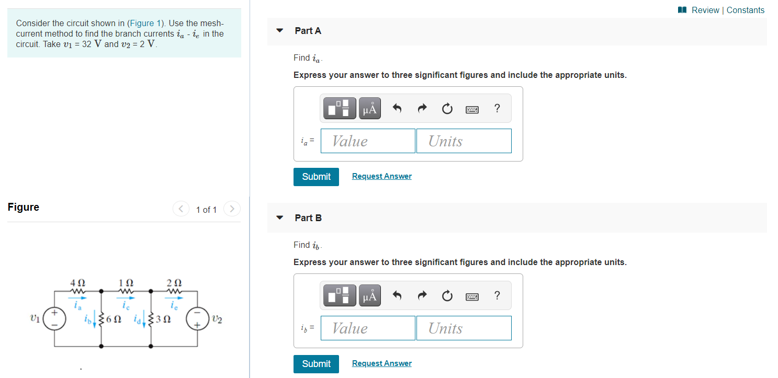Open the Constants page
The width and height of the screenshot is (778, 378).
(x=745, y=10)
